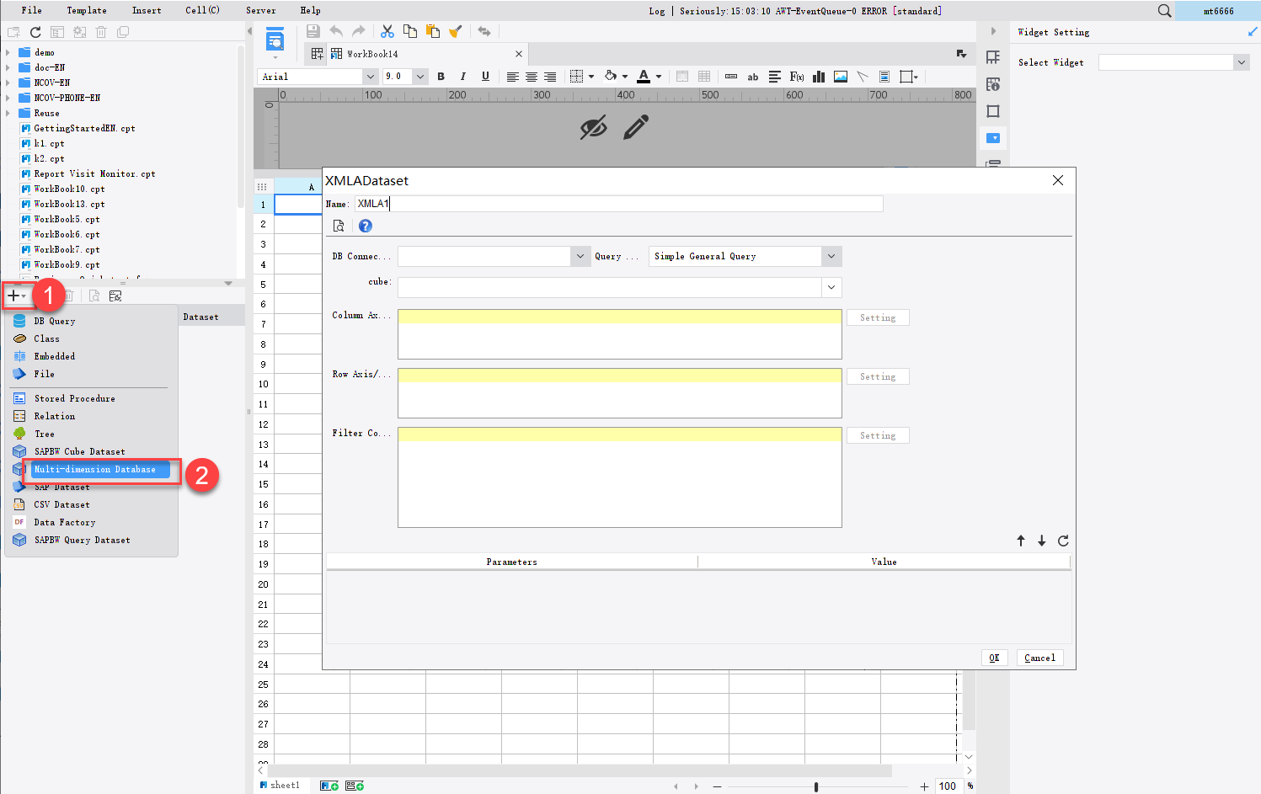Screen dimensions: 1261x794
Task: Click the format painter brush icon
Action: [x=456, y=31]
